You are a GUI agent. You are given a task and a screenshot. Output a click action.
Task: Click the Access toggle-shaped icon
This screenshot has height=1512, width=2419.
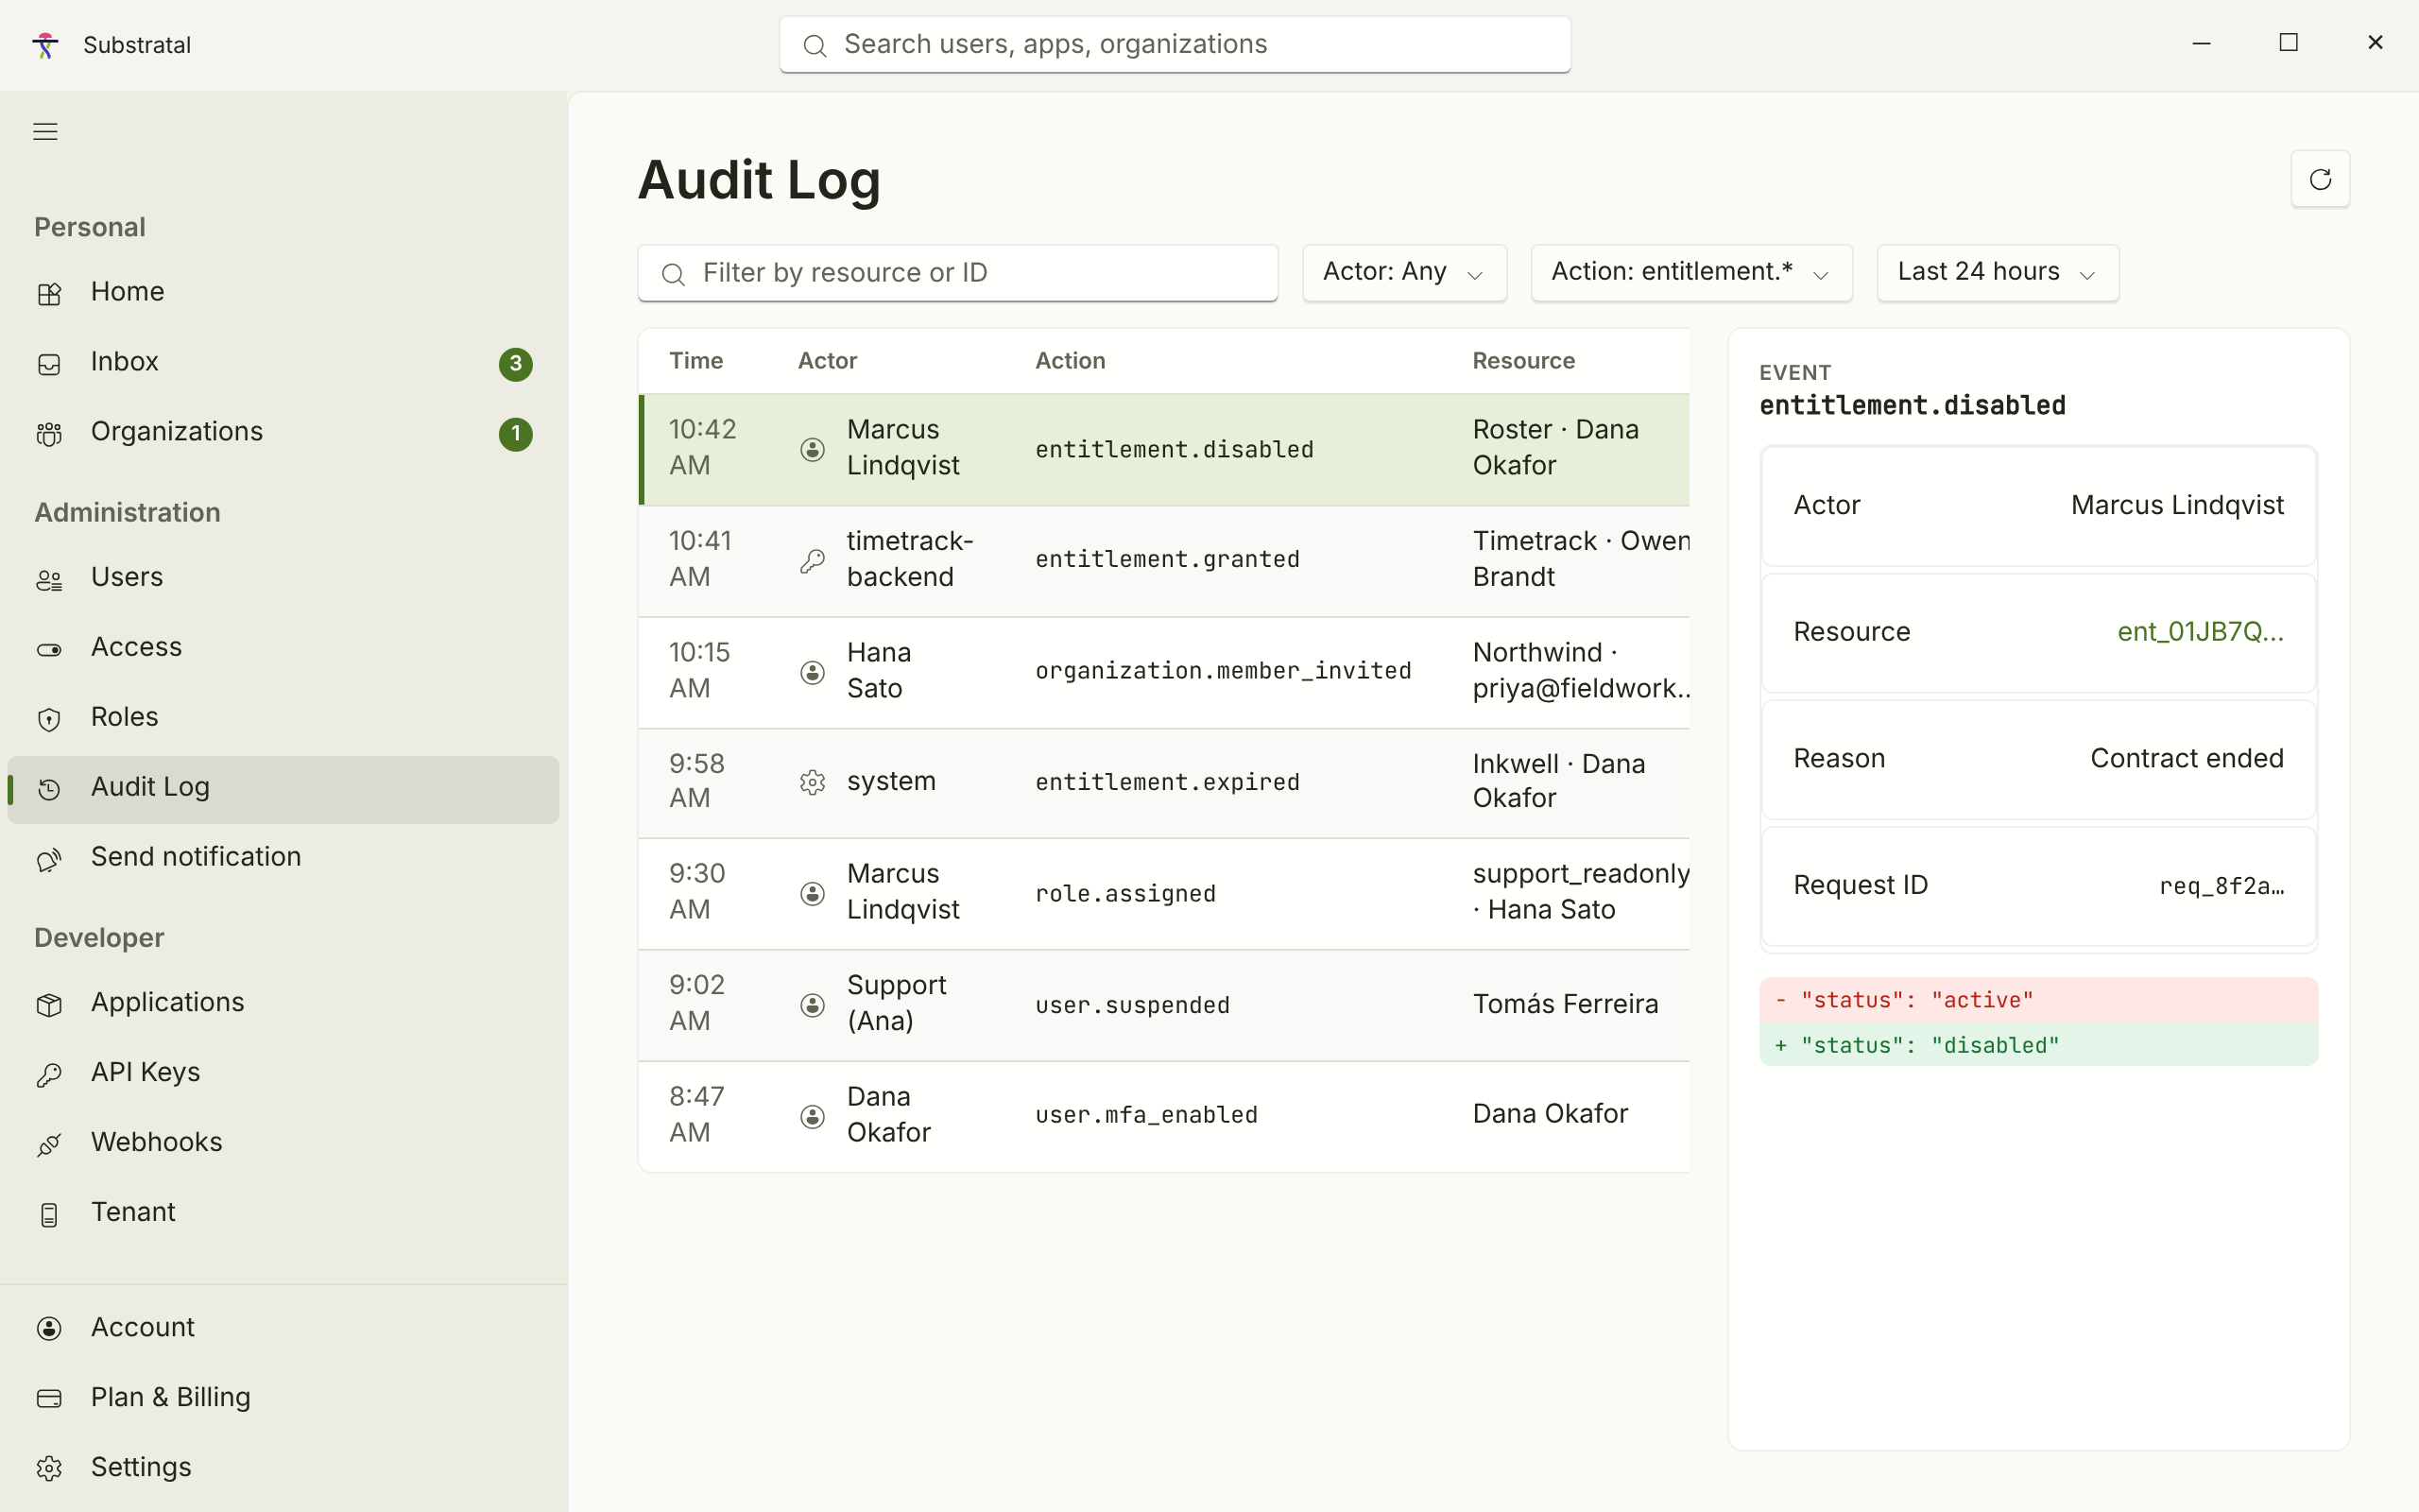click(49, 649)
